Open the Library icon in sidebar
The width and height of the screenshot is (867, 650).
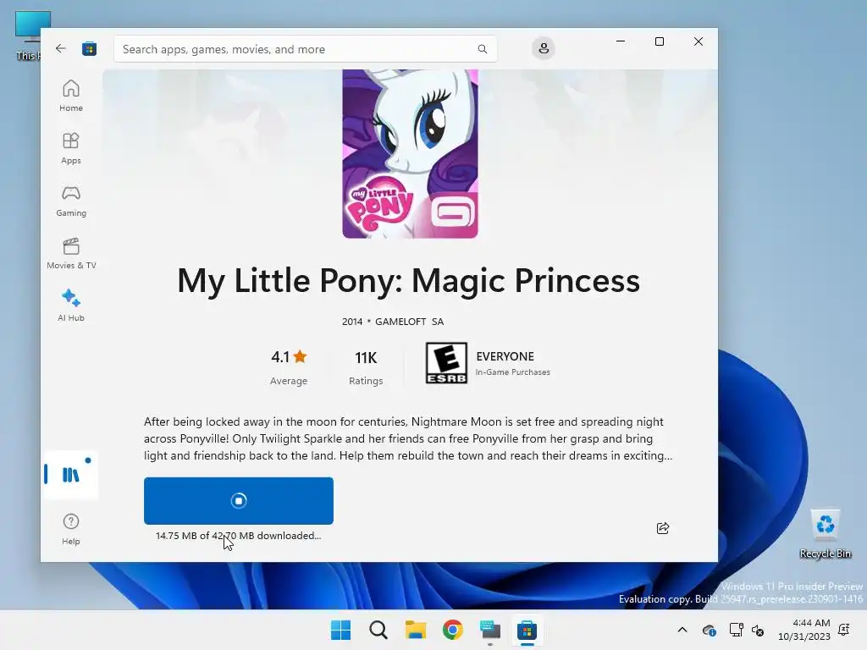click(71, 474)
